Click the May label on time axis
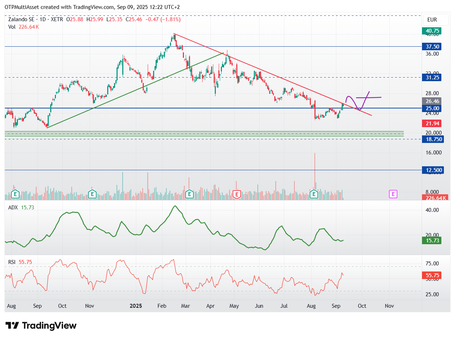 coord(234,306)
